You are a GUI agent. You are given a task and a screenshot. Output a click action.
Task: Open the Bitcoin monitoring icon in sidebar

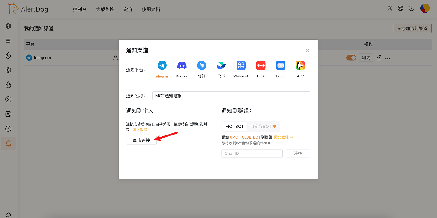point(8,70)
